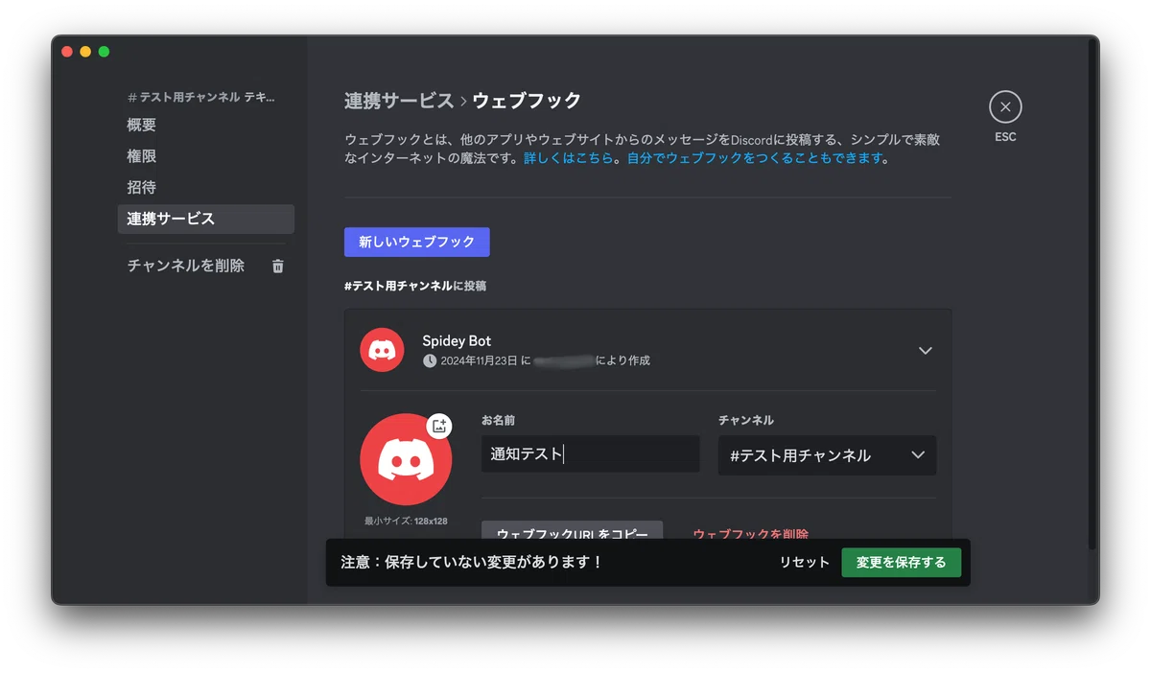Open the チャンネル dropdown #テスト用チャンネル
The image size is (1151, 673).
[827, 455]
